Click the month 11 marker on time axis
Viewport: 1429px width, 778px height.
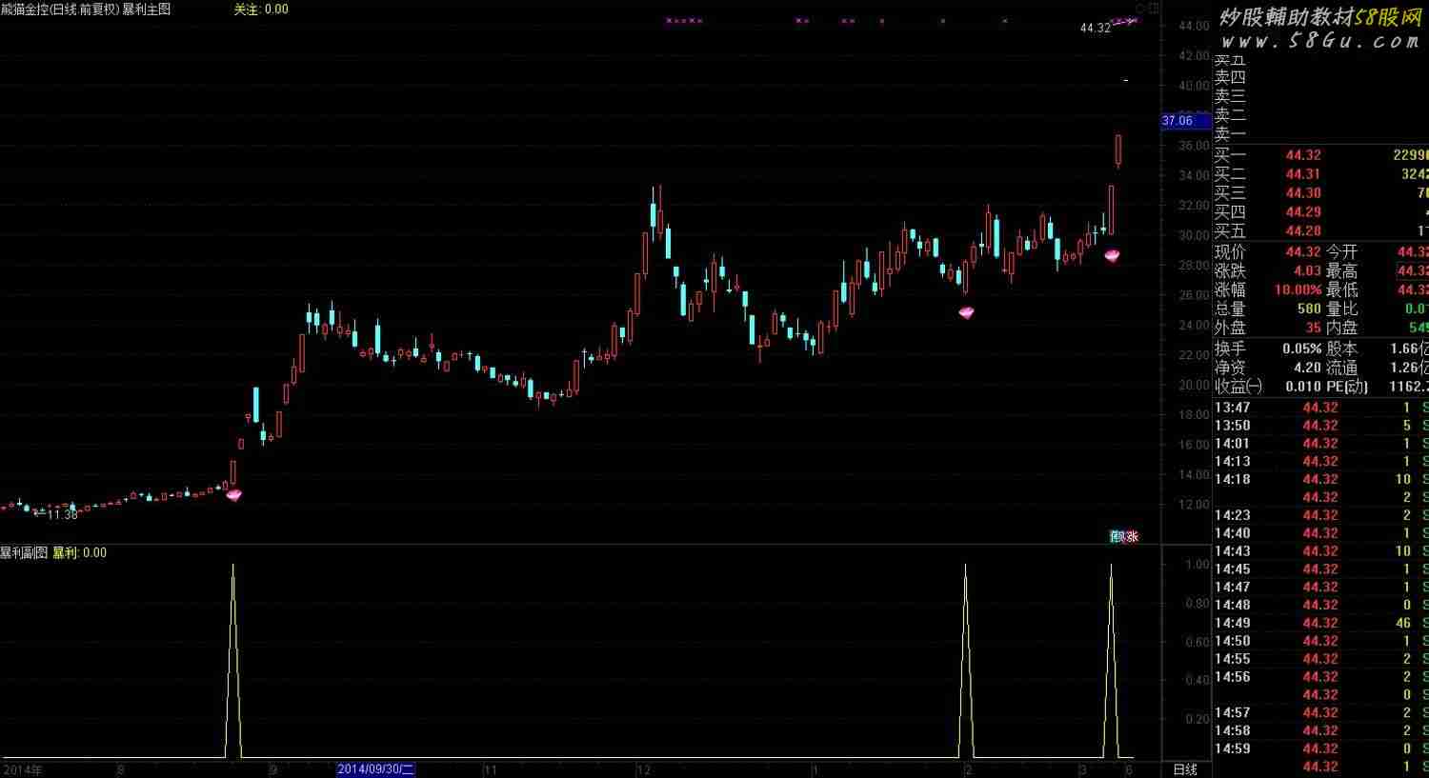(x=490, y=769)
